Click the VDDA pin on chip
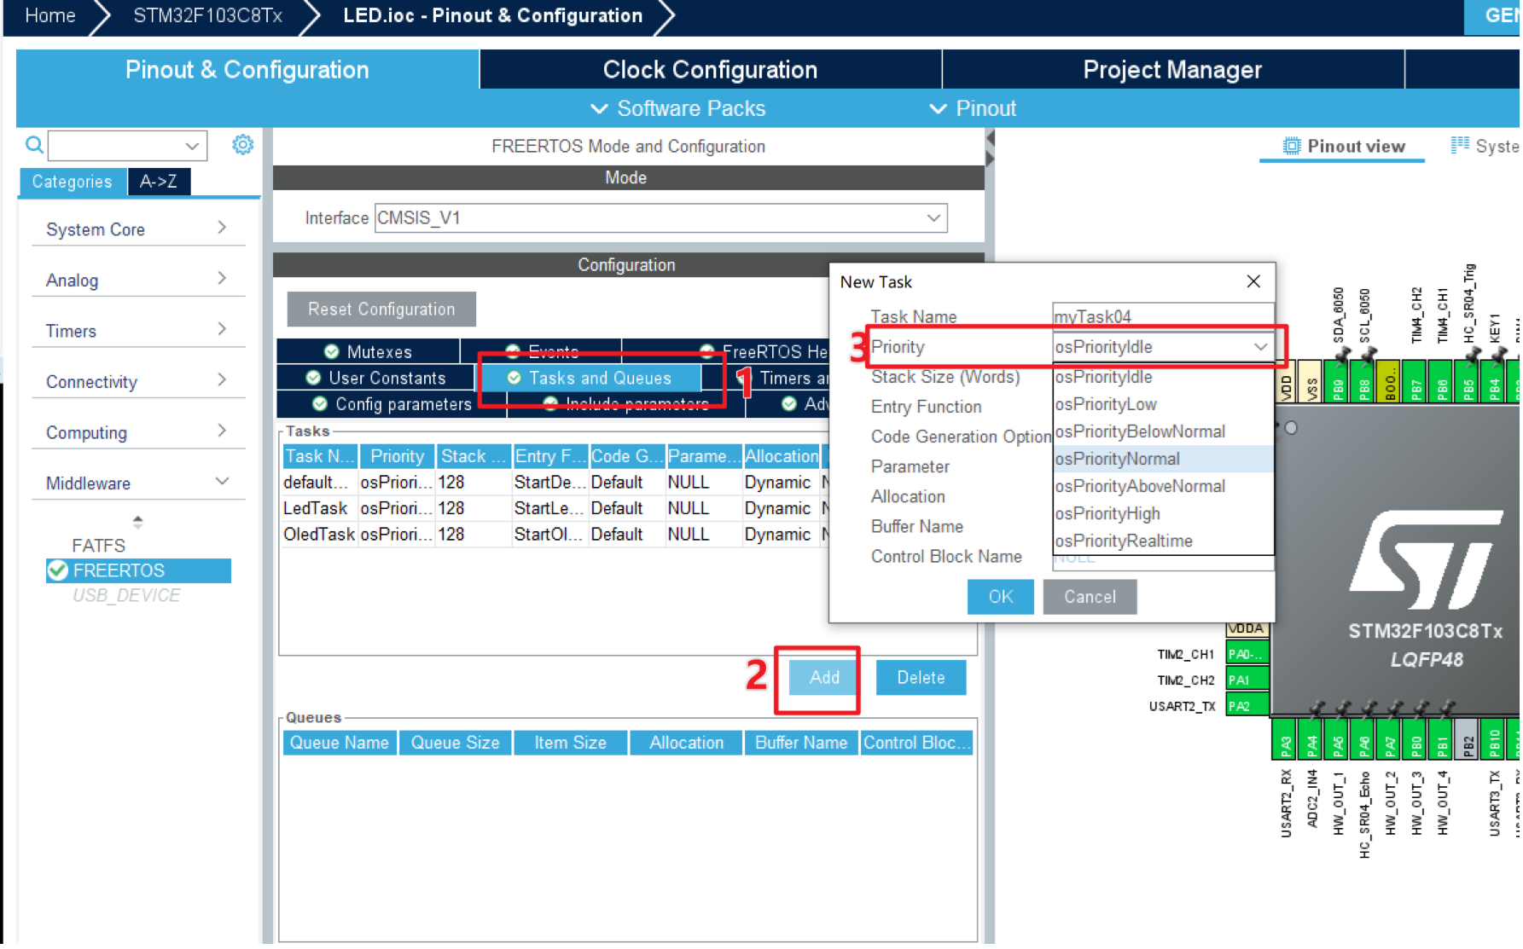The width and height of the screenshot is (1523, 949). (x=1246, y=628)
